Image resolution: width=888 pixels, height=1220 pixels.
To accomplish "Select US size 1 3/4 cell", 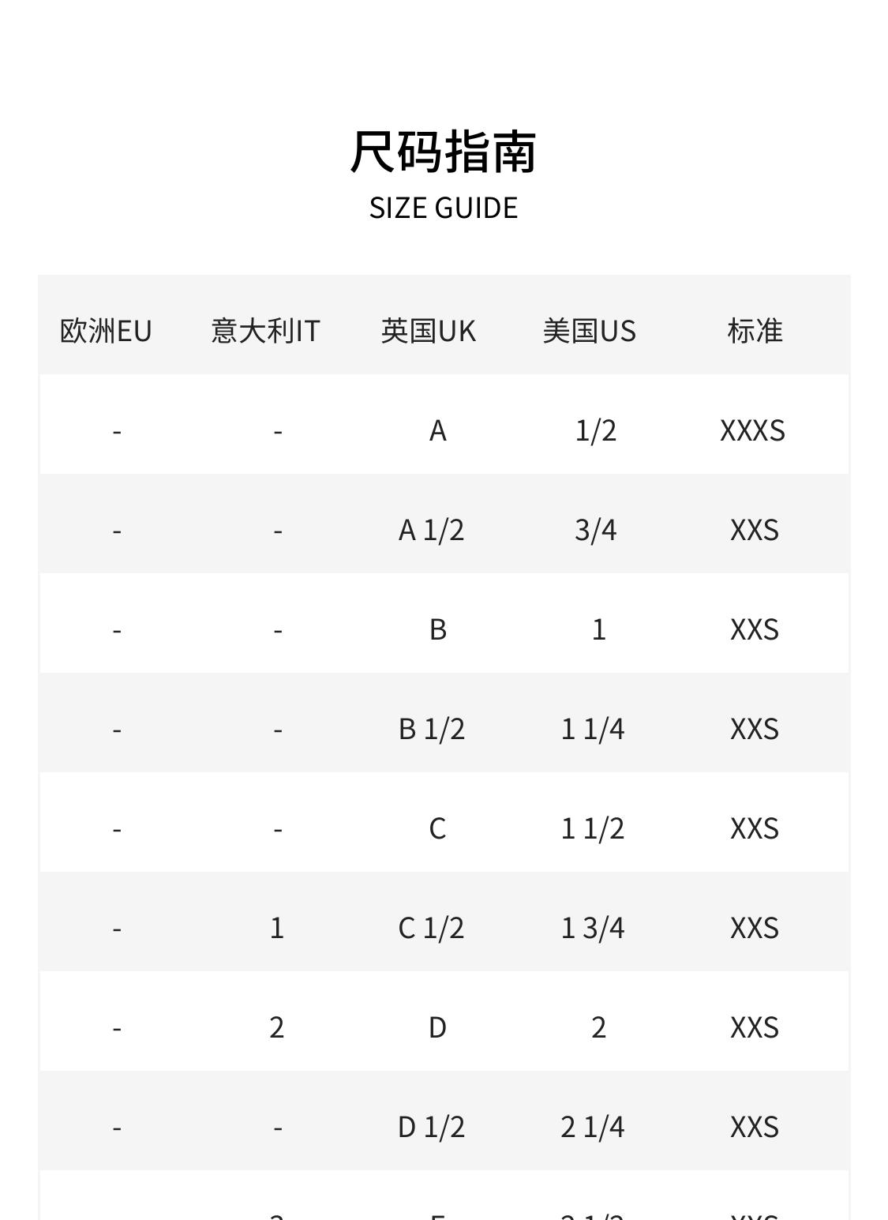I will (593, 928).
